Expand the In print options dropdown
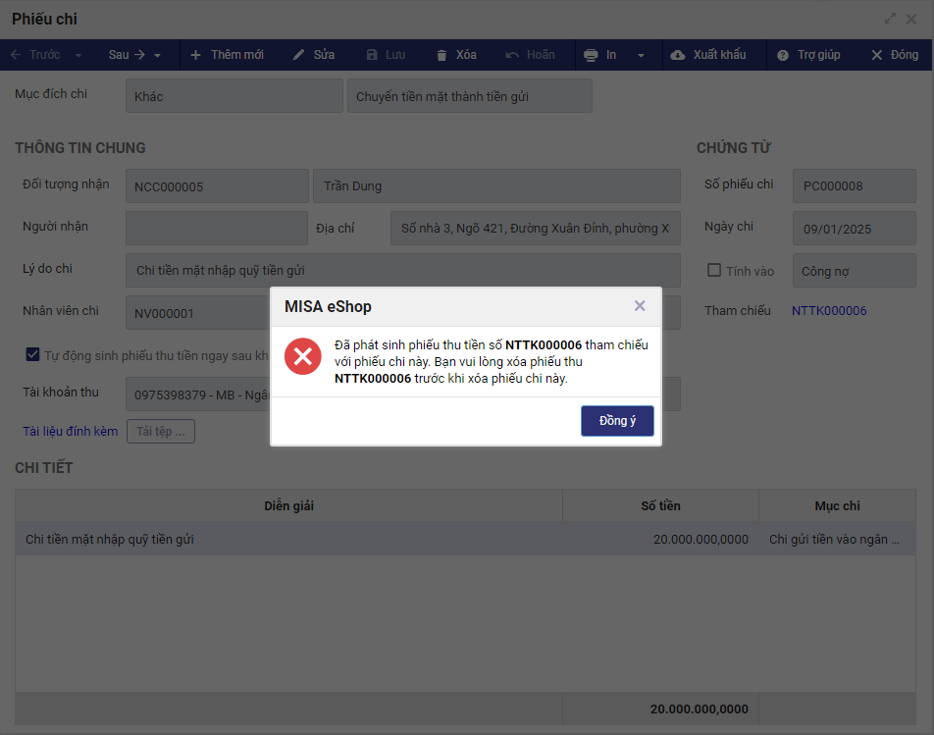 [x=641, y=55]
